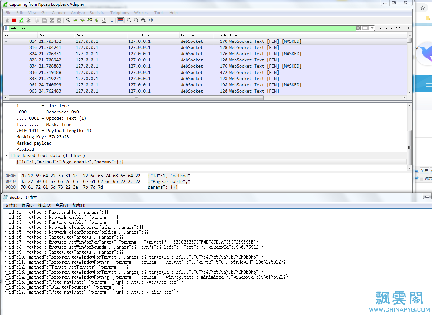Restart the current capture
This screenshot has height=315, width=432.
[x=21, y=20]
